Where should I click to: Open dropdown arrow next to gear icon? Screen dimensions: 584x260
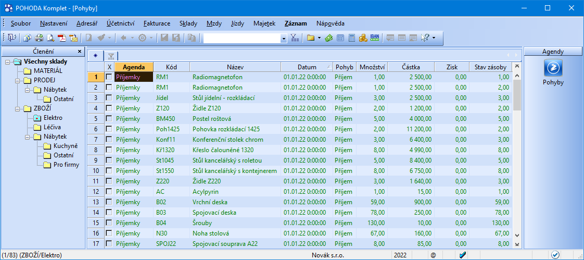click(151, 38)
